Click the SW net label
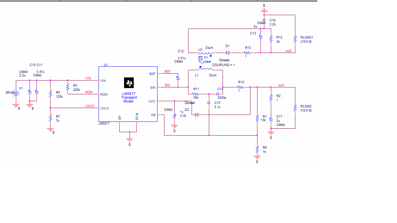The height and width of the screenshot is (223, 397). [x=167, y=85]
